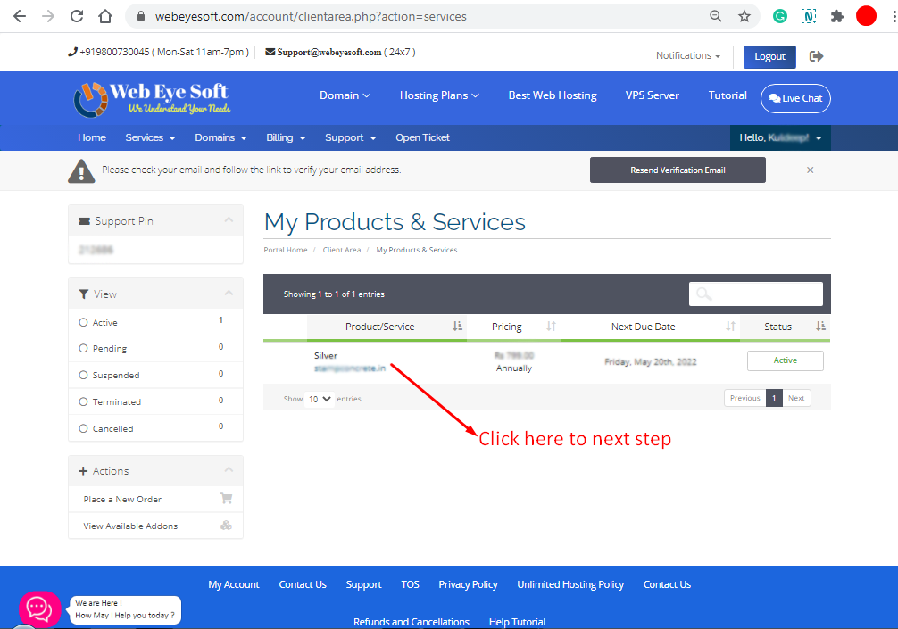This screenshot has width=898, height=629.
Task: Click the sign-out arrow icon beside Logout
Action: pyautogui.click(x=816, y=56)
